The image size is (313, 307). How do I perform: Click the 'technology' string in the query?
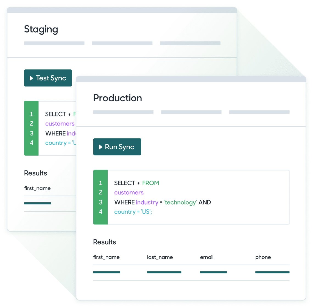[x=180, y=202]
